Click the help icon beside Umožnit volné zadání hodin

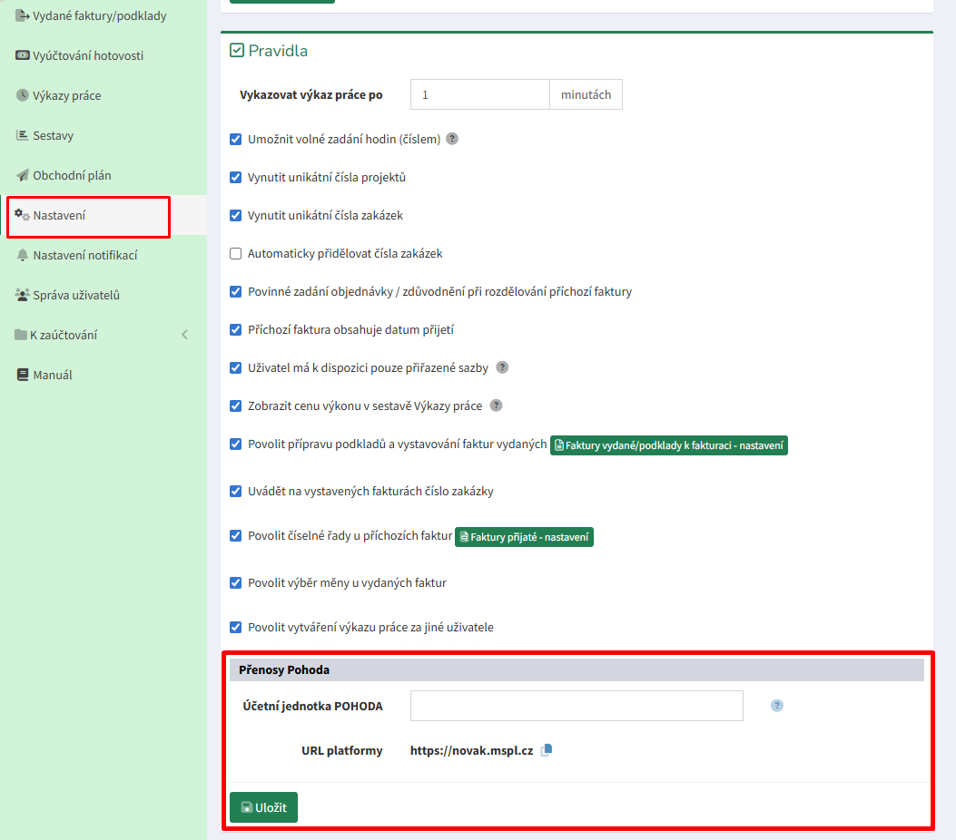[x=452, y=140]
